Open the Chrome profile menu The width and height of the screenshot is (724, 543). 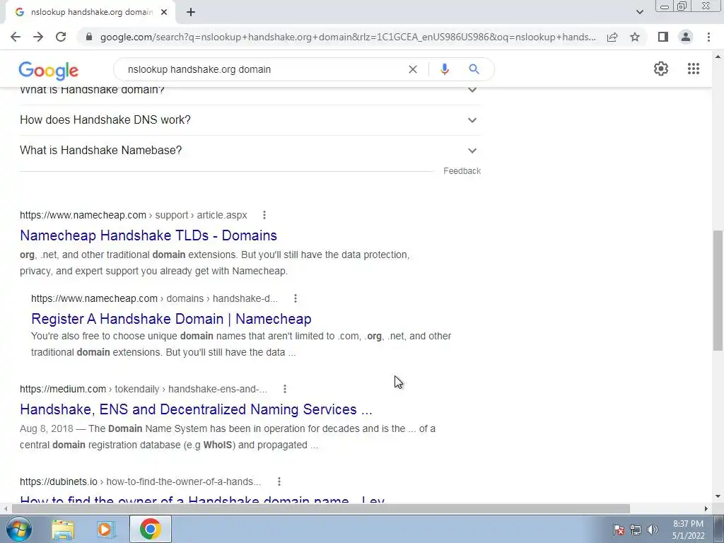pos(686,37)
